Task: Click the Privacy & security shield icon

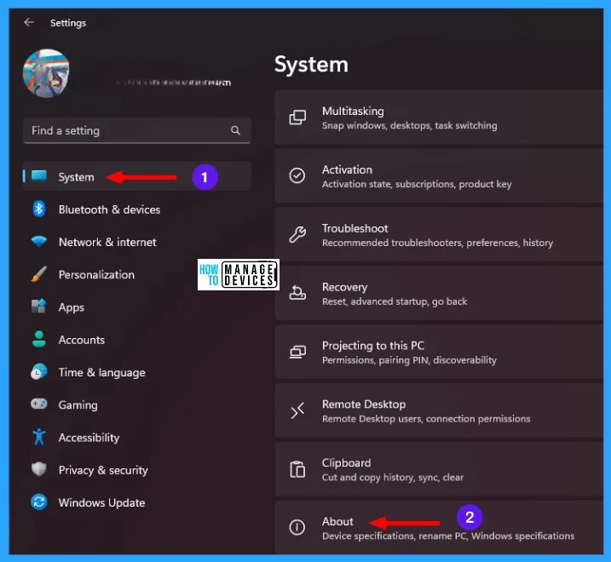Action: click(x=39, y=469)
